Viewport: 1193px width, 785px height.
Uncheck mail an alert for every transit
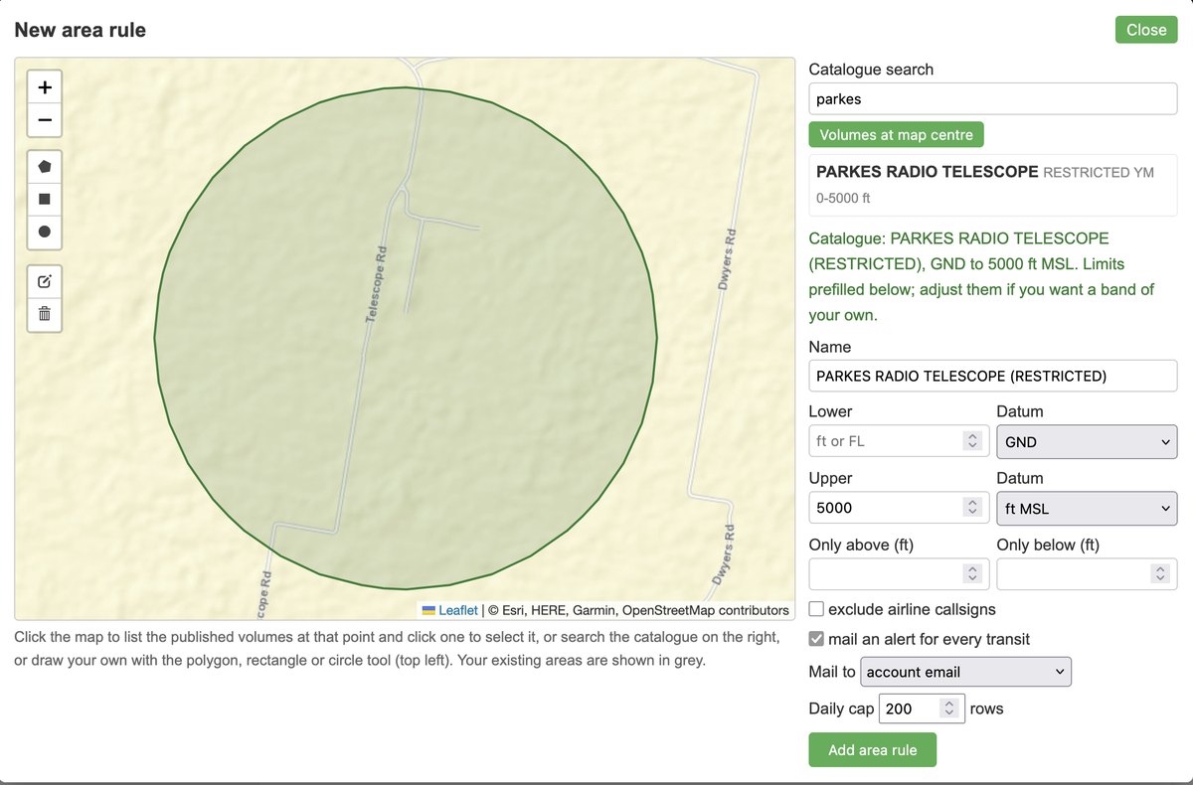tap(816, 639)
